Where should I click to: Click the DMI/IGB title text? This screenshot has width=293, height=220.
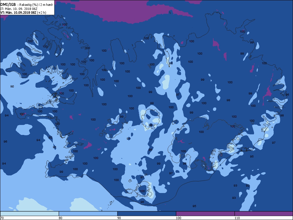(x=8, y=4)
